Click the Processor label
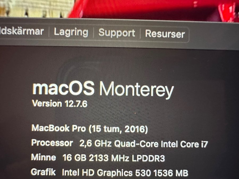This screenshot has height=179, width=239. [x=52, y=143]
